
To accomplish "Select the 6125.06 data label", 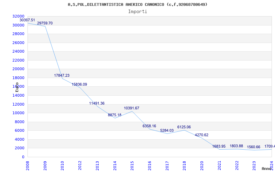I will coord(184,127).
